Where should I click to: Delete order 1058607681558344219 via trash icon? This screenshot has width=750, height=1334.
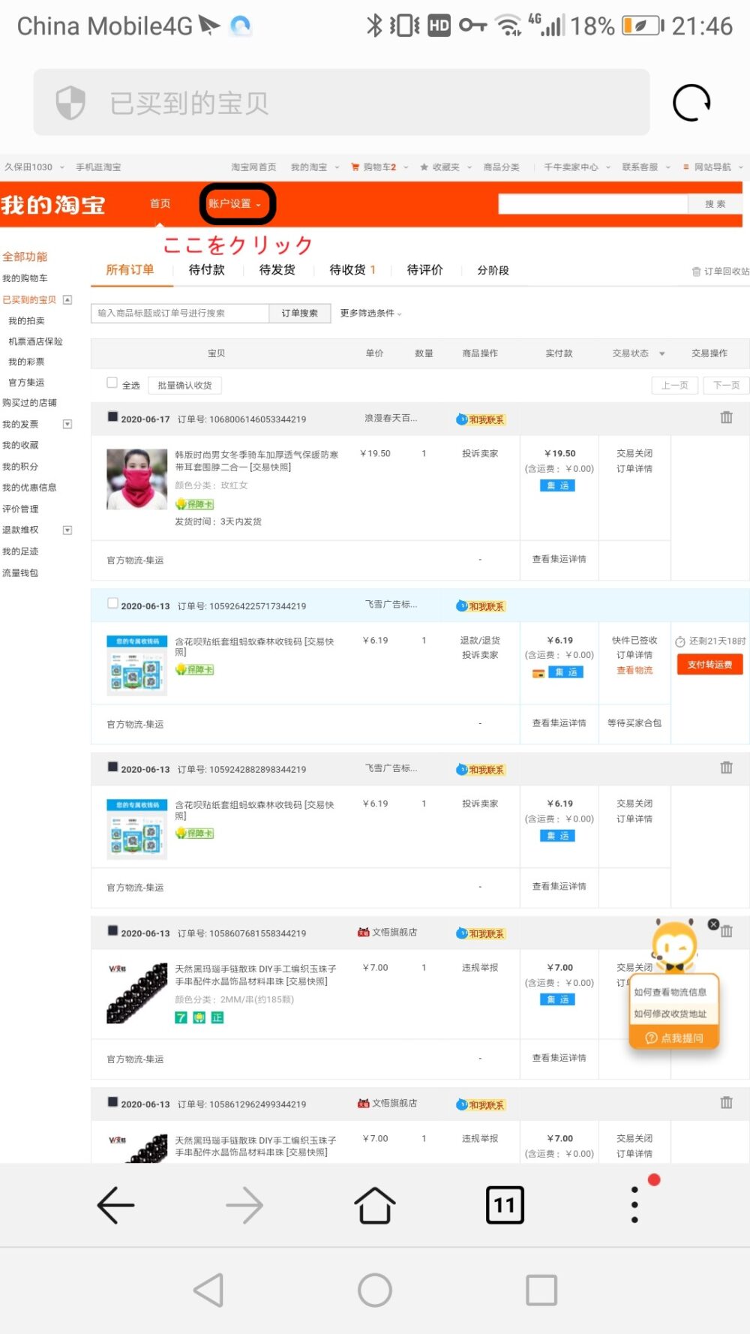(x=727, y=931)
